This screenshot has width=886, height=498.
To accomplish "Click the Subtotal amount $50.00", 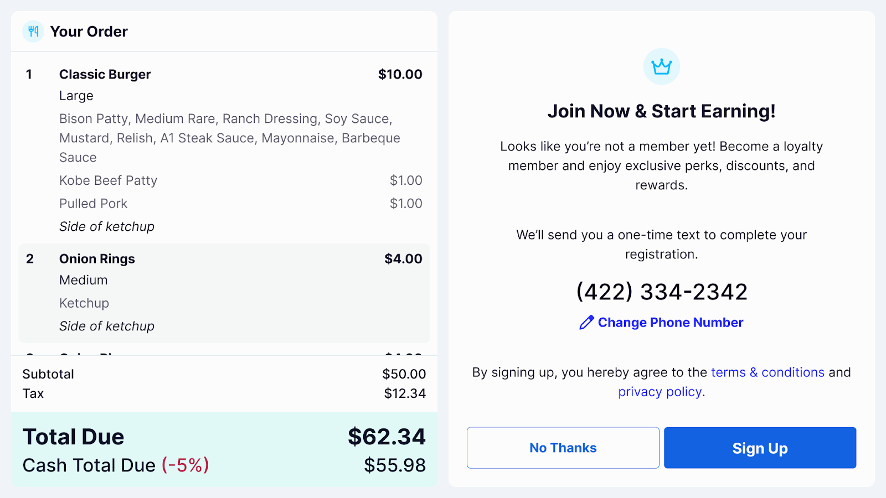I will click(404, 374).
